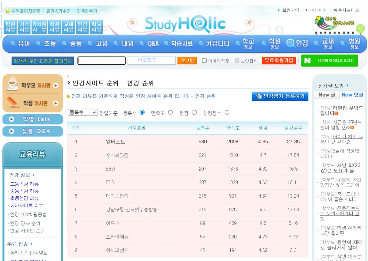368x261 pixels.
Task: Open the 고등인강 리뷰 link
Action: click(x=25, y=184)
